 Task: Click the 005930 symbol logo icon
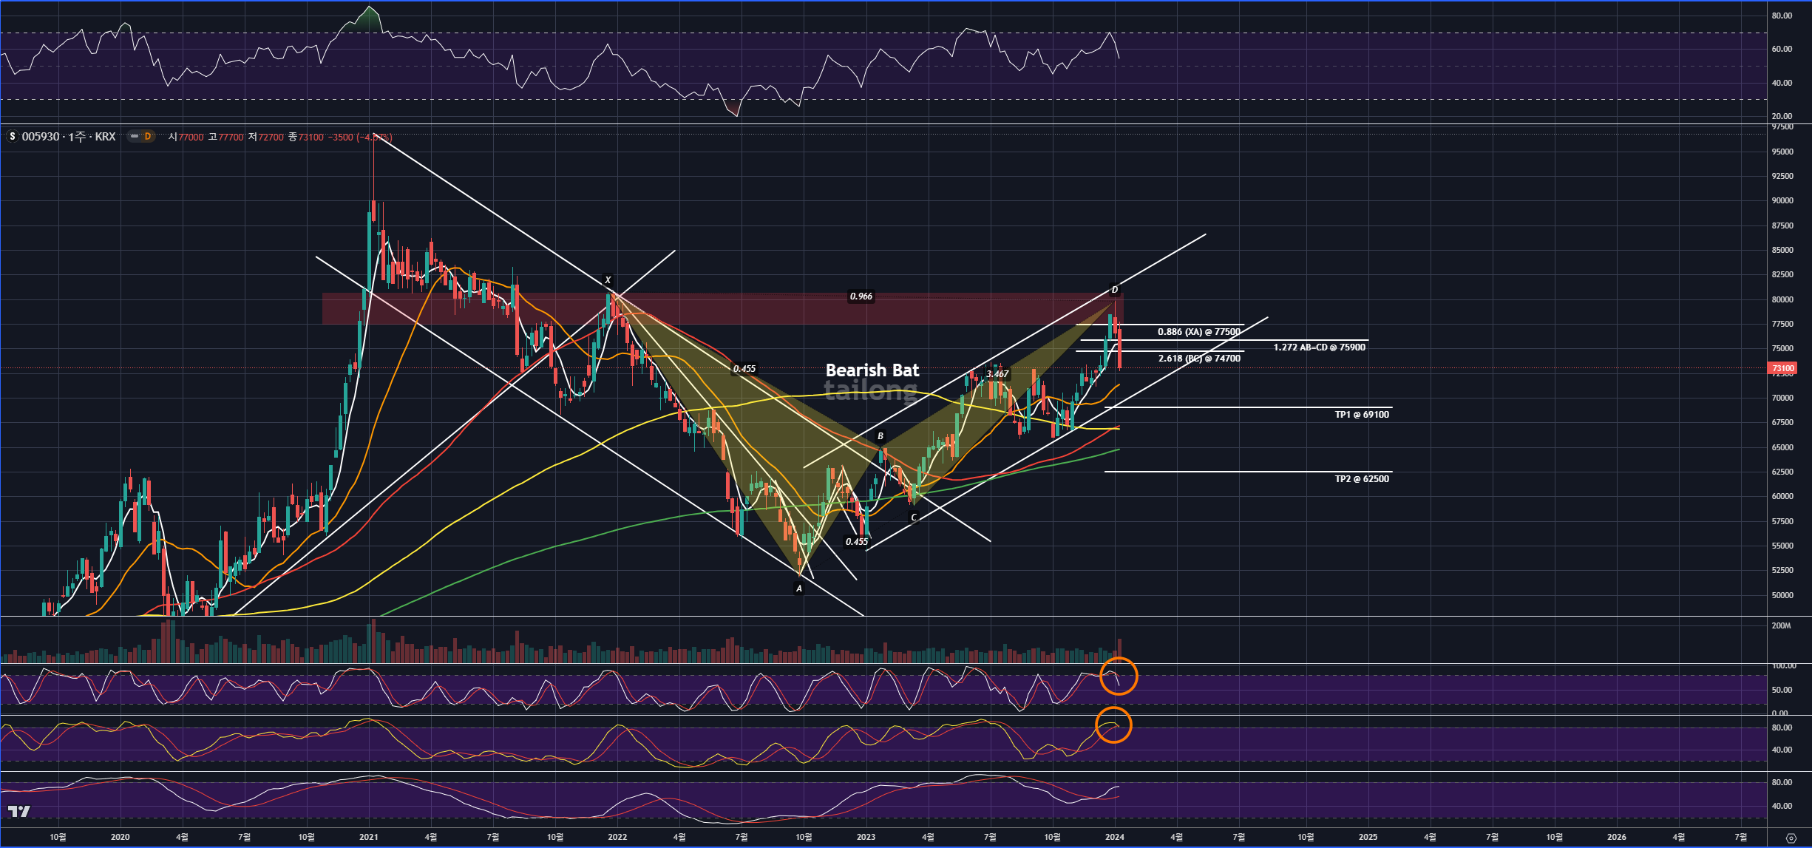[13, 137]
